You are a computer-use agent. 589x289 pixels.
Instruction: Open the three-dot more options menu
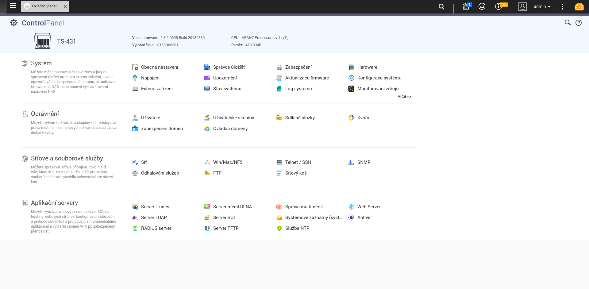(562, 7)
